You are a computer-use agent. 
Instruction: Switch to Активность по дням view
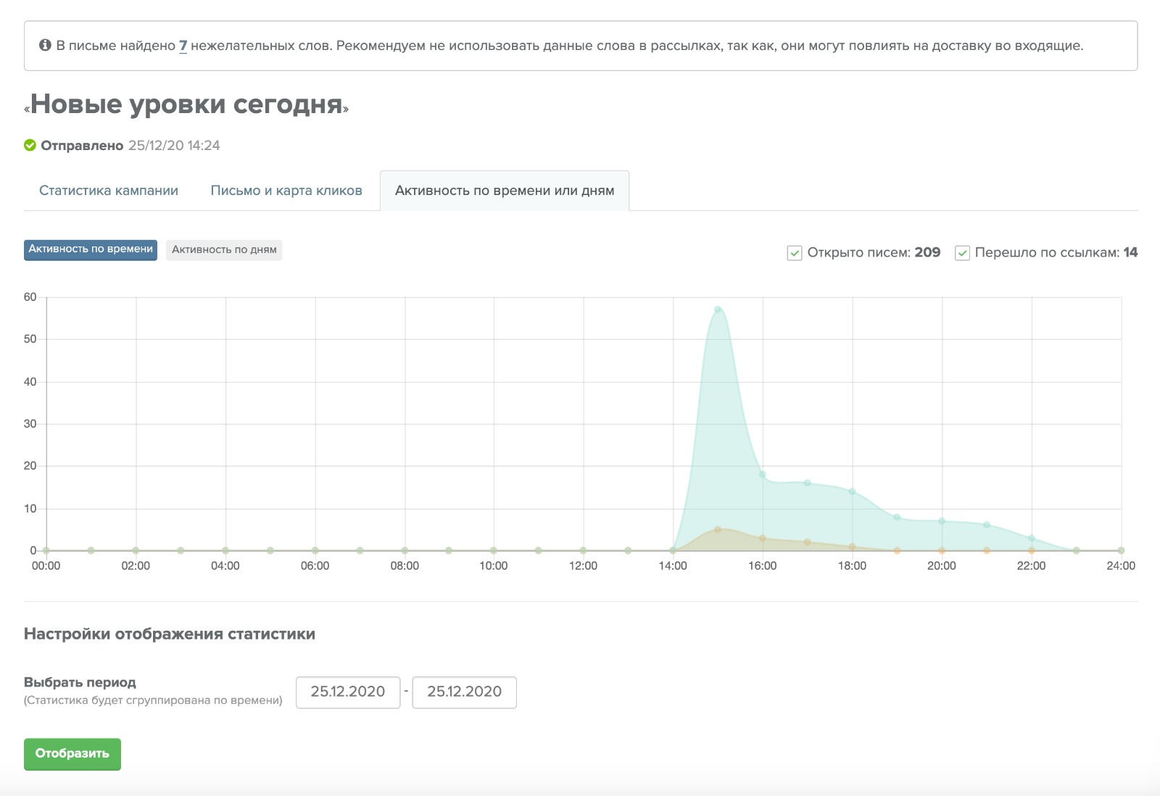coord(223,249)
